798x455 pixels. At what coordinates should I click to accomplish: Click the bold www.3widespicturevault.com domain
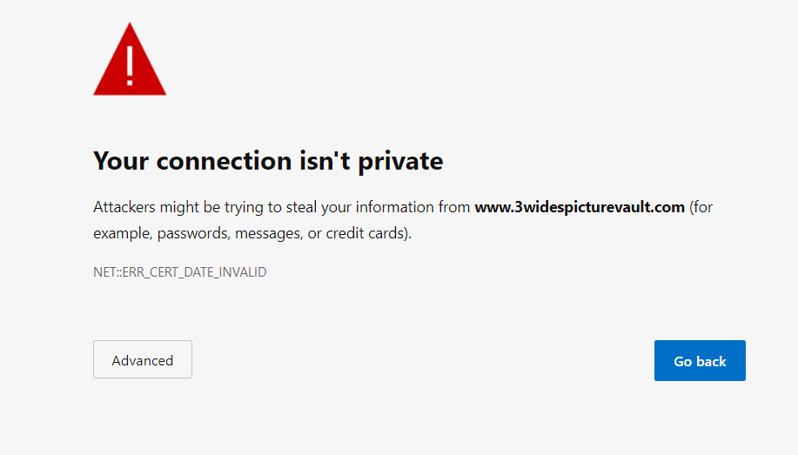(x=580, y=208)
